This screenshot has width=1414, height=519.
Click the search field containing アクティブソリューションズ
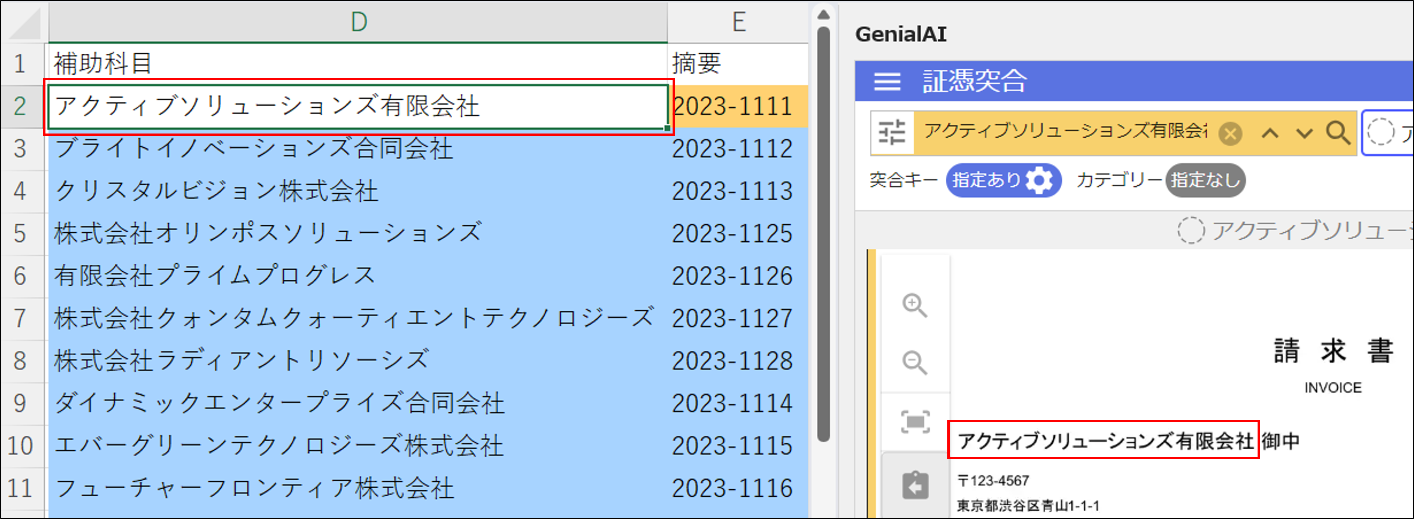(1065, 132)
